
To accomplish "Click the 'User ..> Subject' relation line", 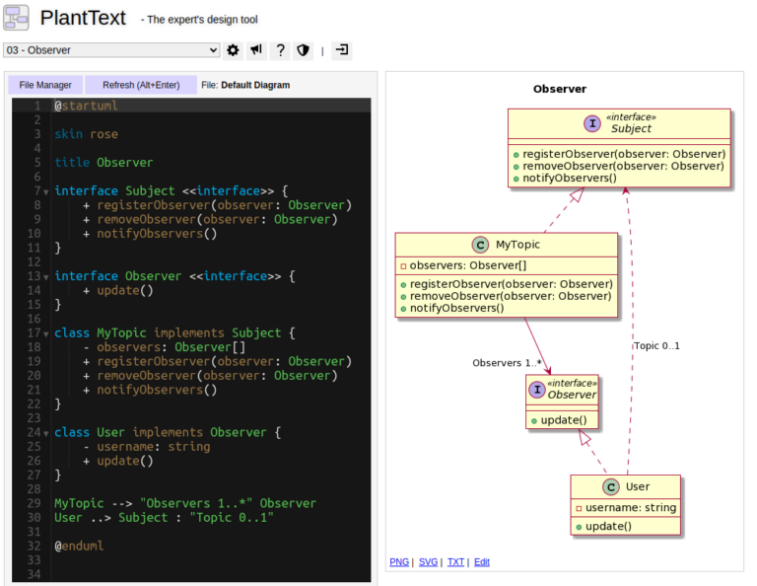I will pyautogui.click(x=165, y=517).
